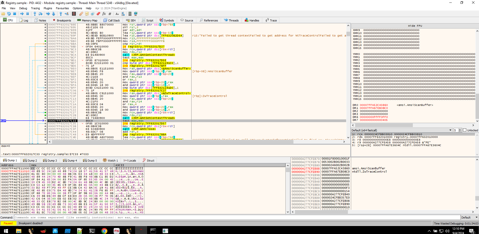Toggle breakpoint at address 00007FF632017BD1

click(x=45, y=60)
